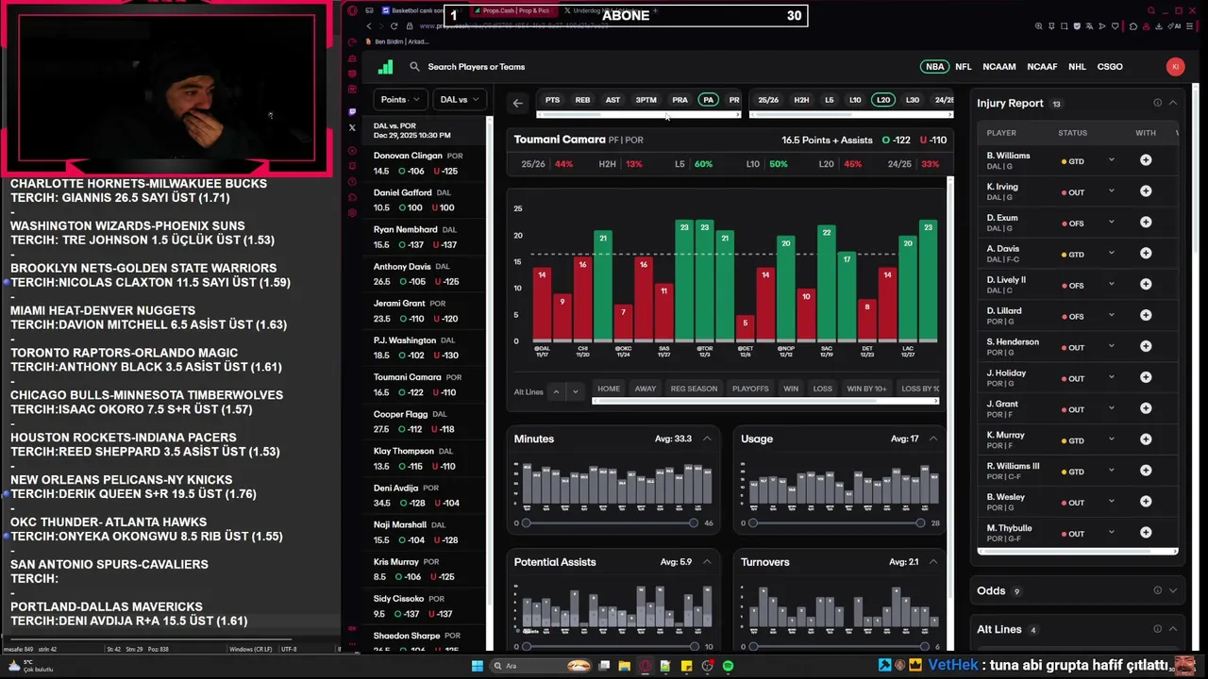
Task: Open the Windows Start menu
Action: pos(478,666)
